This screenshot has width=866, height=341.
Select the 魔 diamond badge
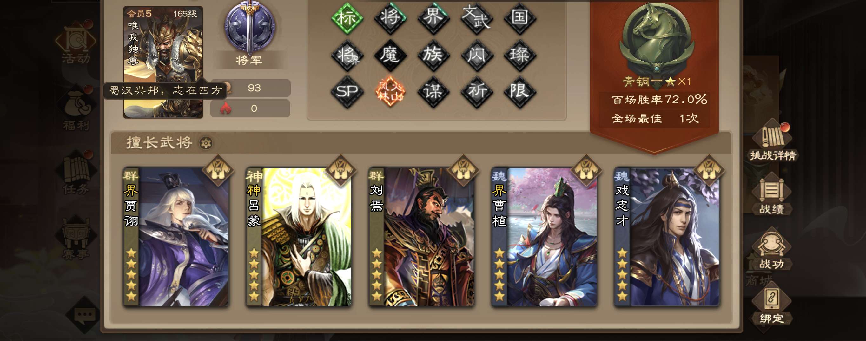(390, 55)
